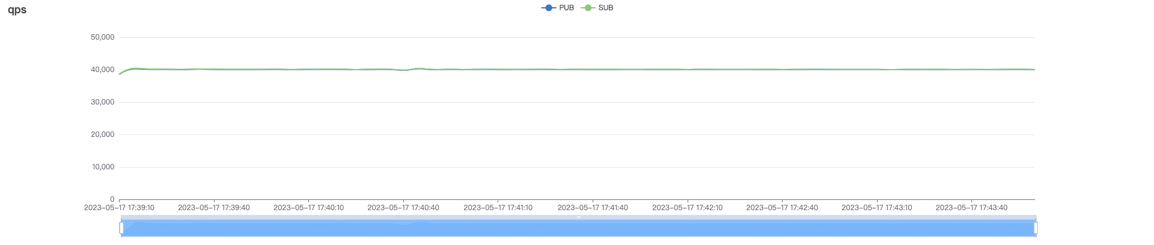This screenshot has height=245, width=1154.
Task: Click the 17:40:40 x-axis time label
Action: point(403,208)
